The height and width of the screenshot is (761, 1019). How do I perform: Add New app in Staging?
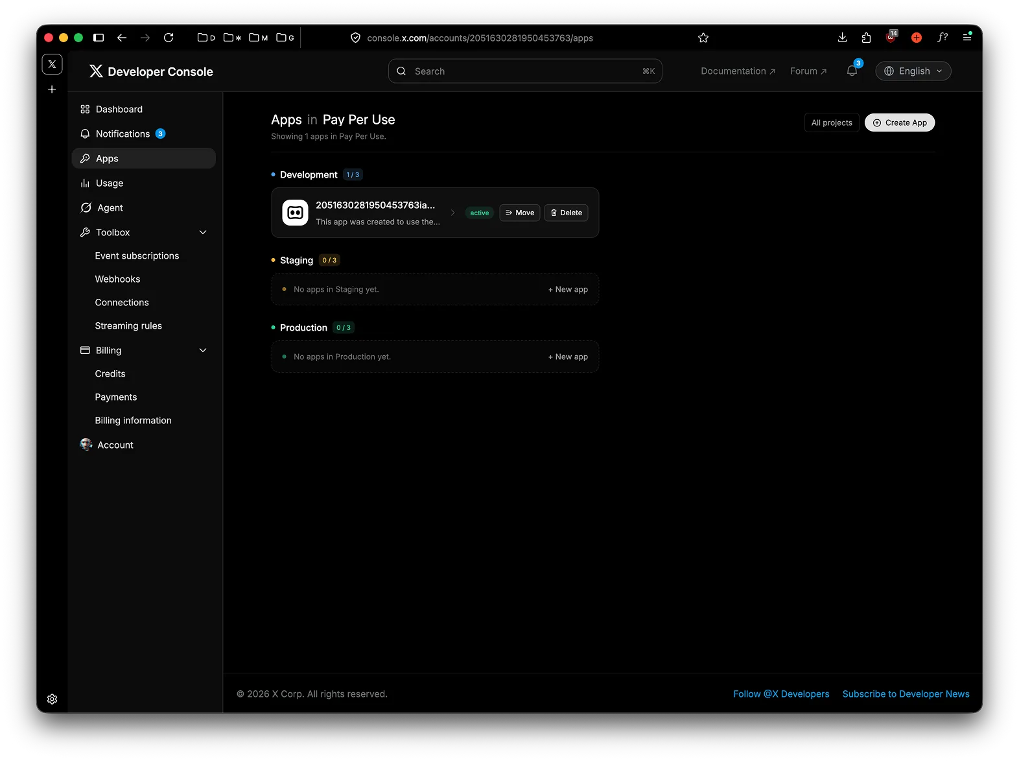click(x=568, y=289)
